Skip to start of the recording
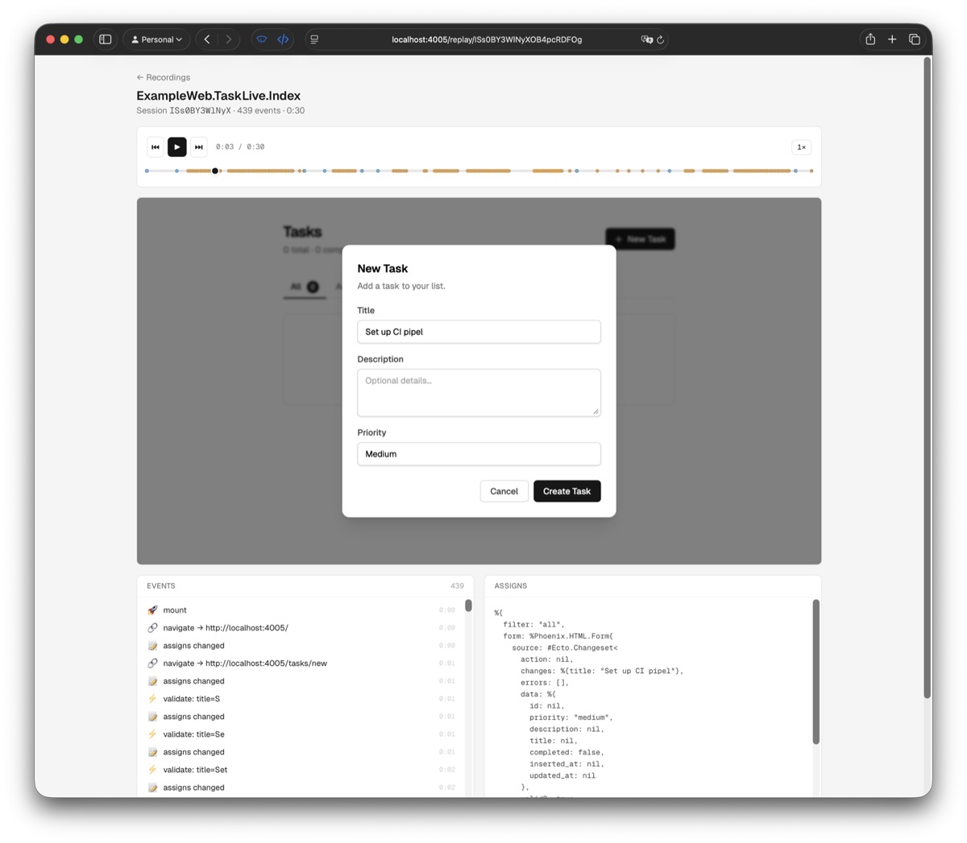Image resolution: width=967 pixels, height=843 pixels. (156, 147)
